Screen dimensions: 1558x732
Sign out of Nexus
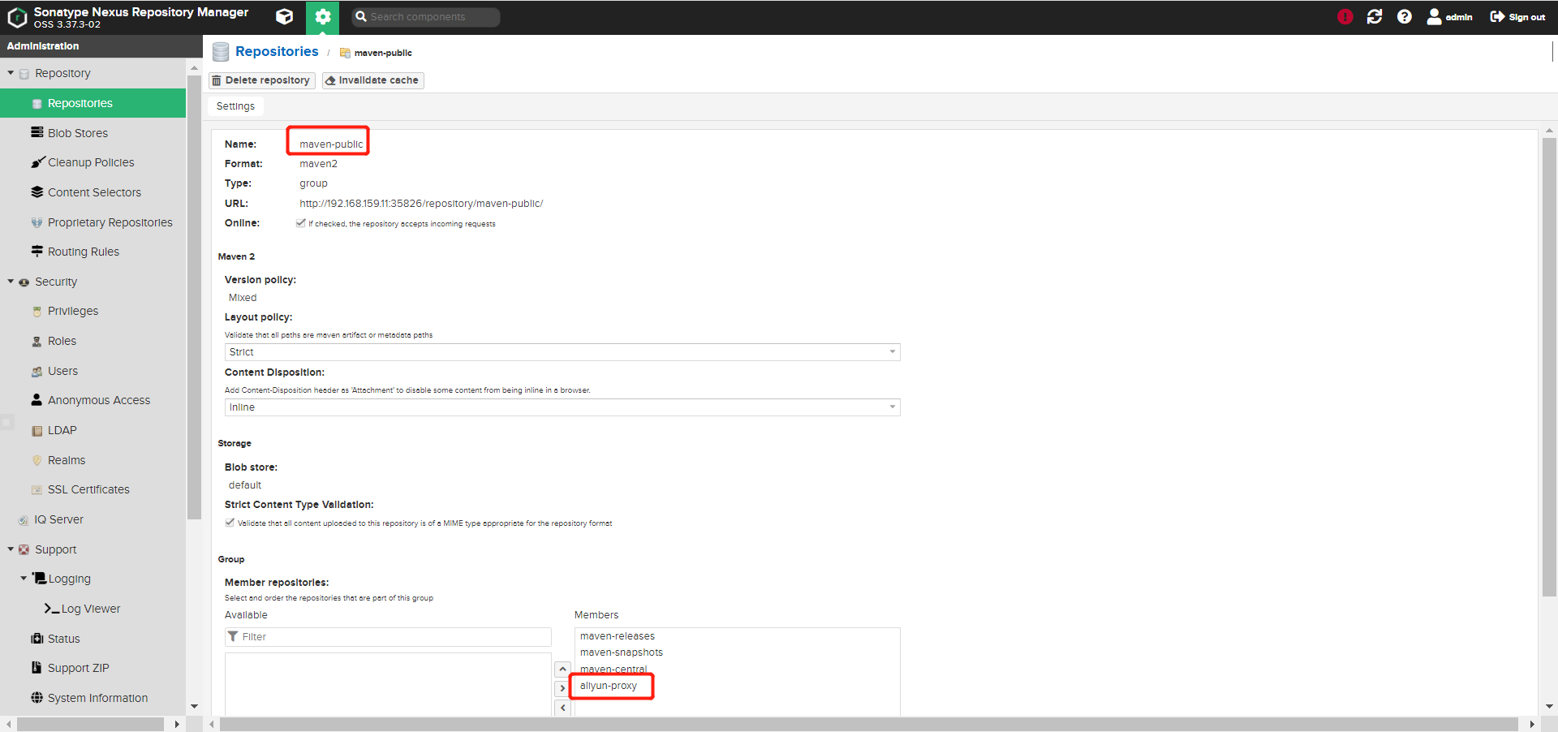(1517, 16)
